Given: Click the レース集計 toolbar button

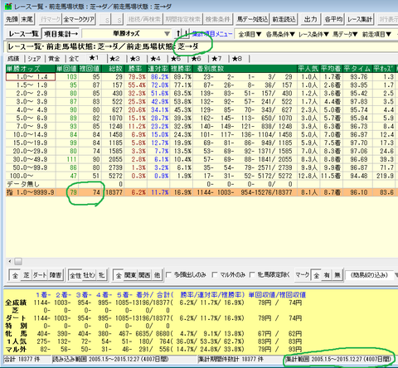Looking at the screenshot, I should 360,19.
